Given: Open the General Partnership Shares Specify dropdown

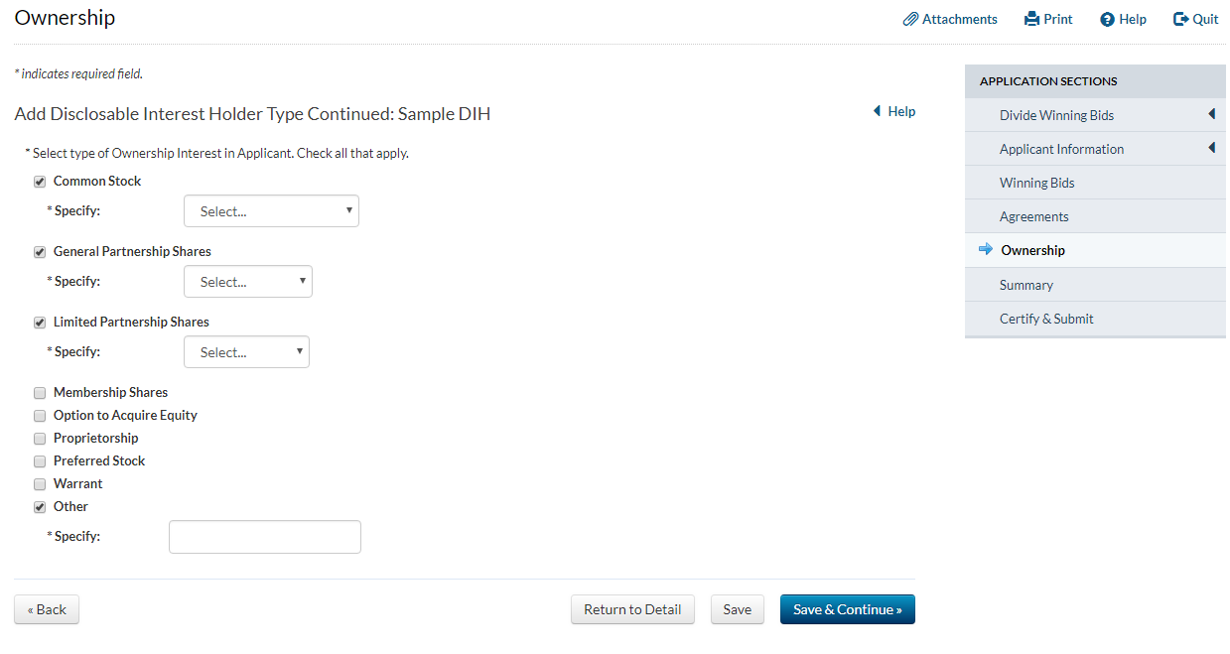Looking at the screenshot, I should [x=248, y=282].
